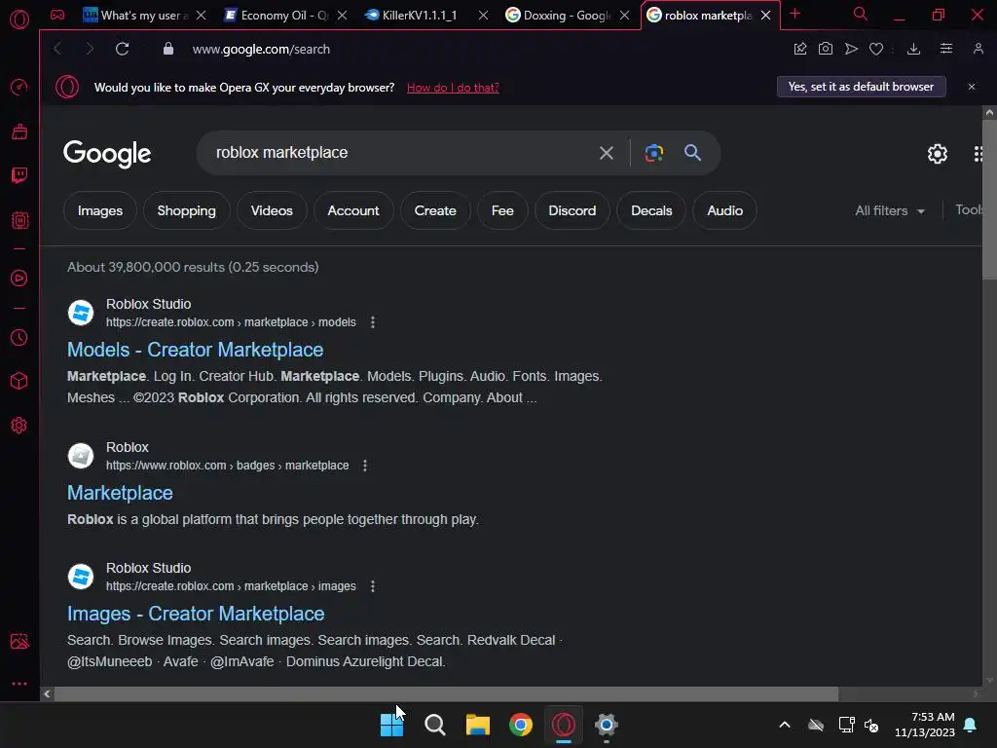The height and width of the screenshot is (748, 997).
Task: Select the Discord filter chip
Action: [572, 210]
